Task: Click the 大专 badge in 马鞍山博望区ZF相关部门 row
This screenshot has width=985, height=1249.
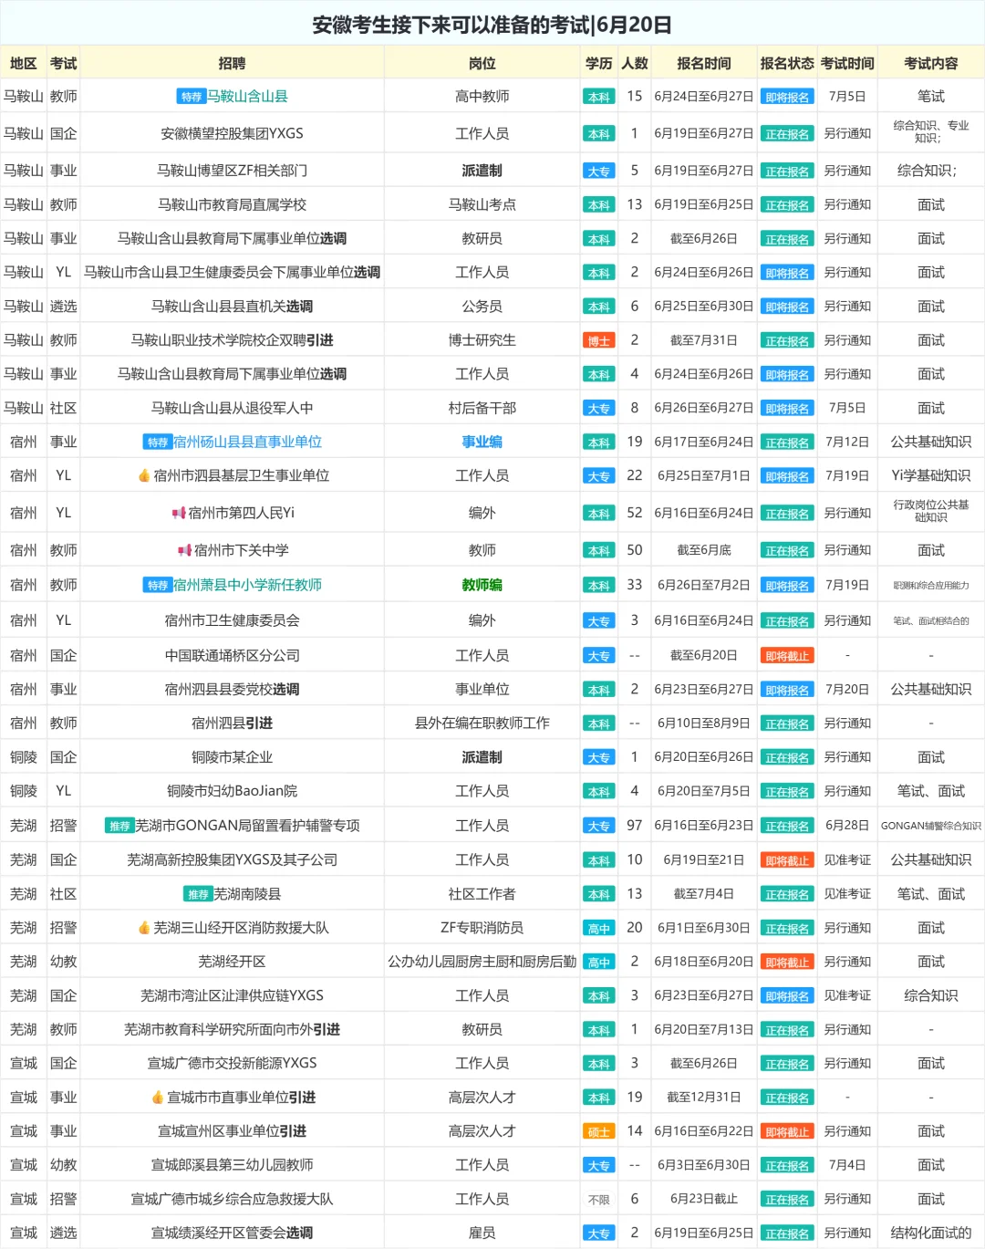Action: (x=598, y=172)
